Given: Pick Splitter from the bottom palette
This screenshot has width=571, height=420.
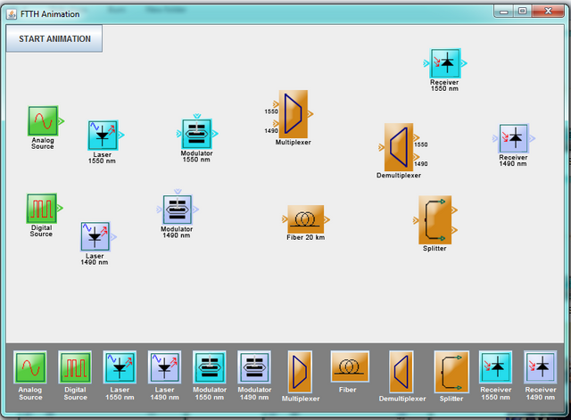Looking at the screenshot, I should [x=451, y=371].
